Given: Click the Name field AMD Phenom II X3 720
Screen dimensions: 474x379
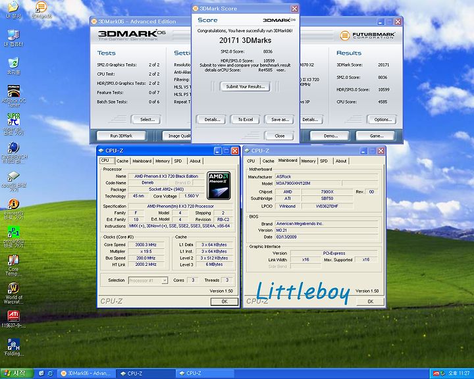Looking at the screenshot, I should (166, 176).
